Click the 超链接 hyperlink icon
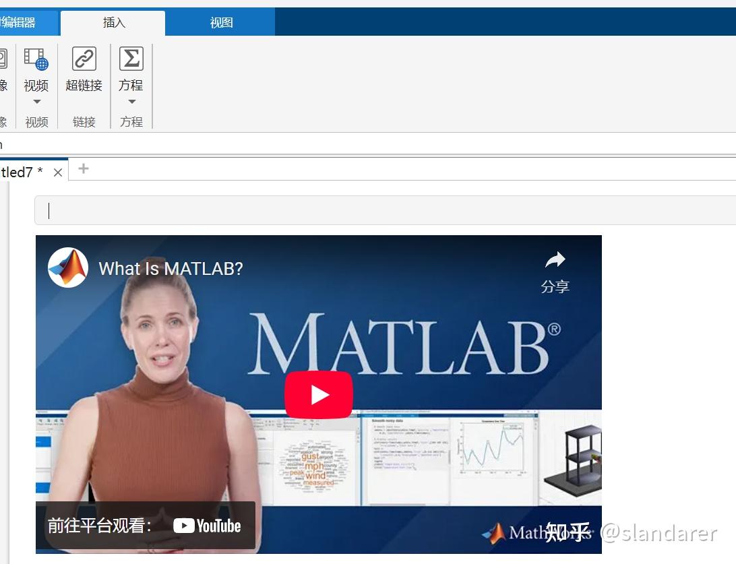 84,59
